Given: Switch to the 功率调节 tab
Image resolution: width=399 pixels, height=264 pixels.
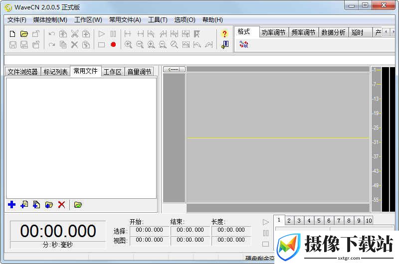Looking at the screenshot, I should tap(273, 32).
